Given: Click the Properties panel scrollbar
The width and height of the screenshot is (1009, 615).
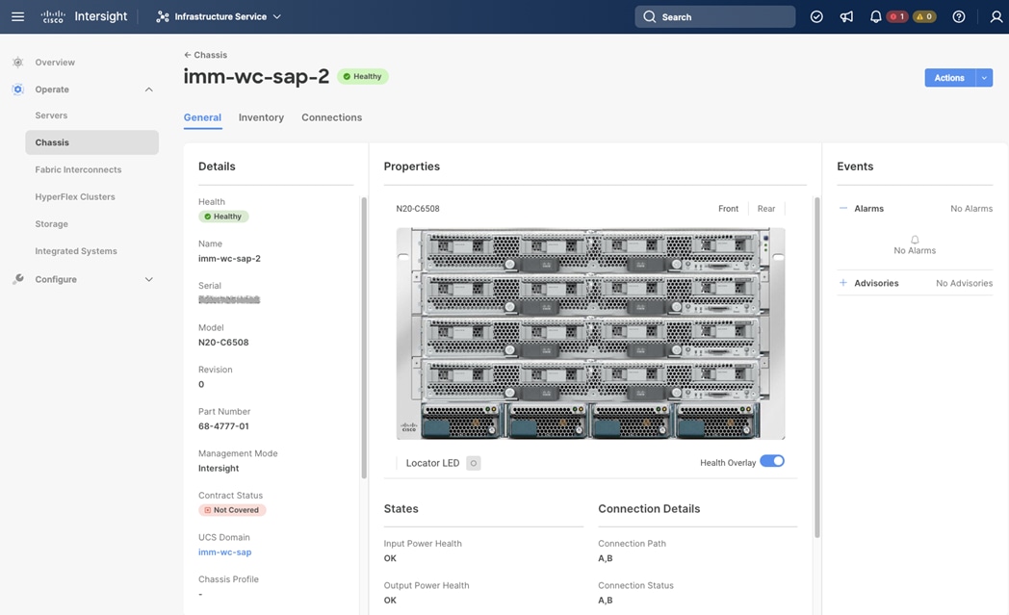Looking at the screenshot, I should coord(817,368).
